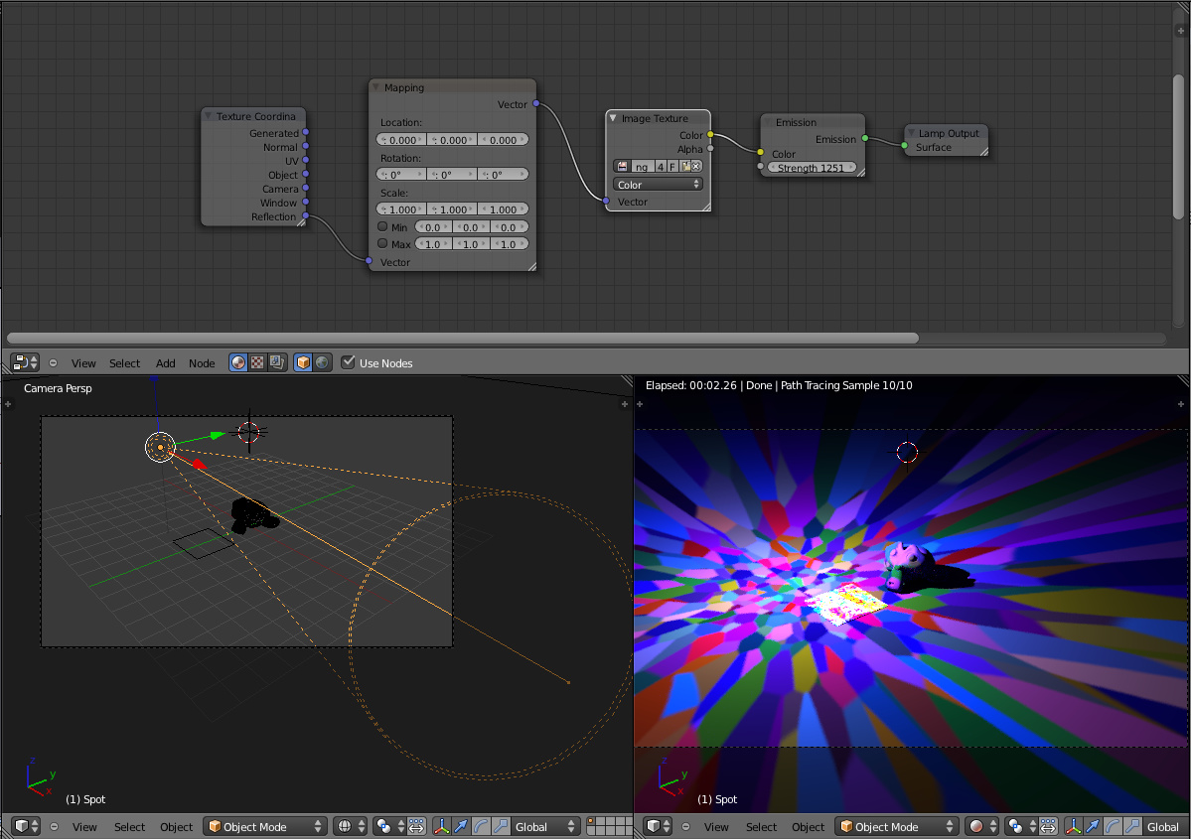This screenshot has height=839, width=1191.
Task: Click the image user count '4' button
Action: pos(660,166)
